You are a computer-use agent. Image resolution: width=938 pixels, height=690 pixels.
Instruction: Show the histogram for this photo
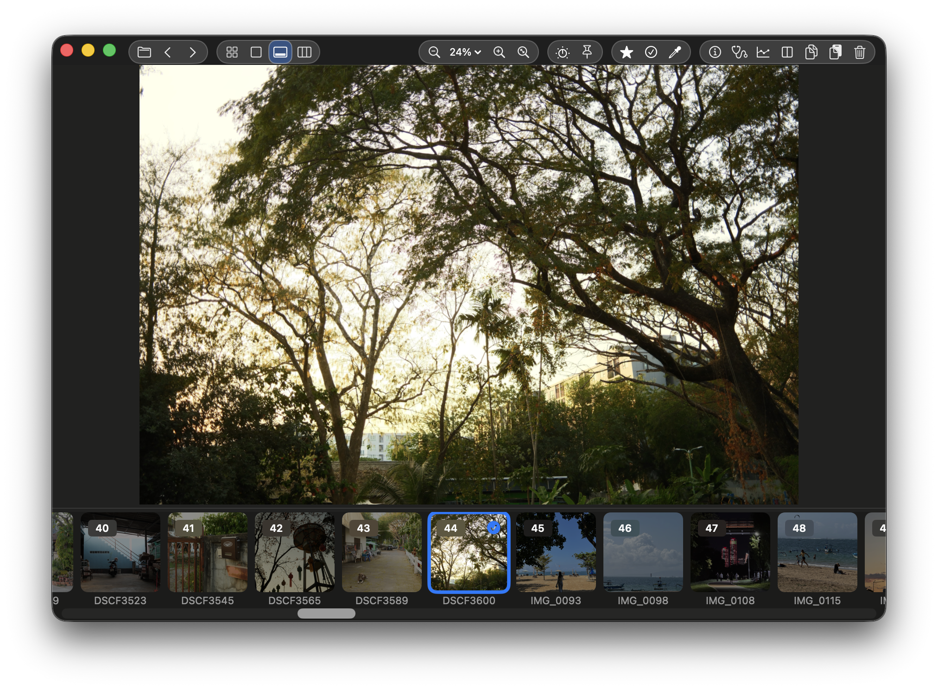click(763, 52)
